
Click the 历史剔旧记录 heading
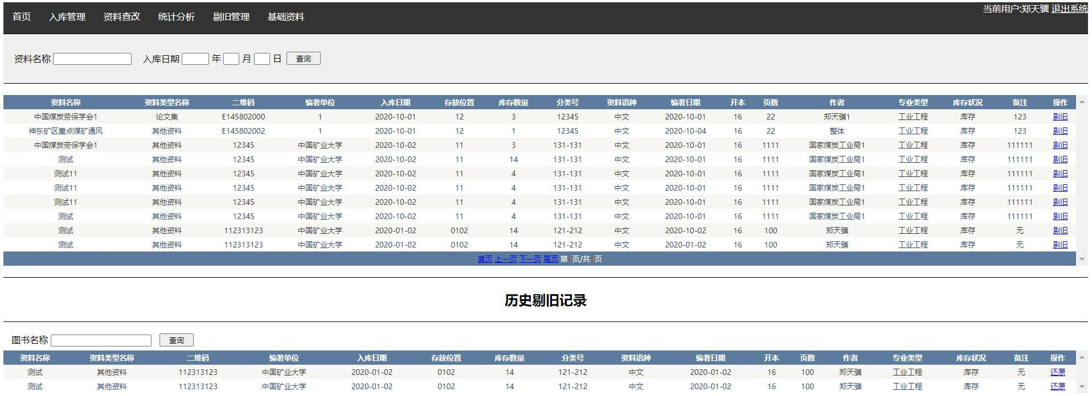click(x=546, y=300)
